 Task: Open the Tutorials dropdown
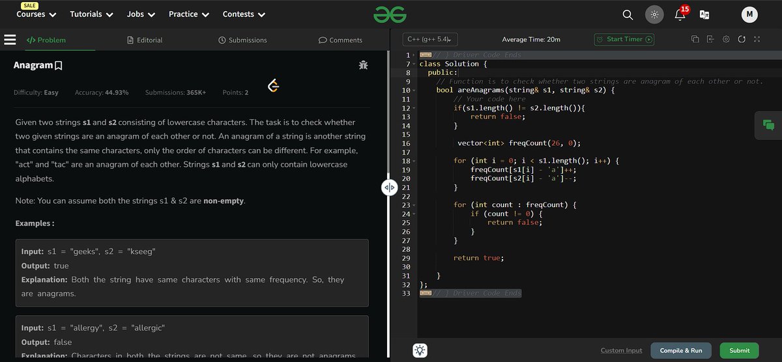91,14
